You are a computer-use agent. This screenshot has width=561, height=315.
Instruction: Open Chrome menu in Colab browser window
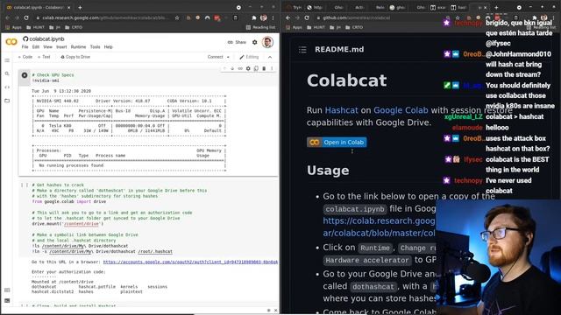click(273, 17)
